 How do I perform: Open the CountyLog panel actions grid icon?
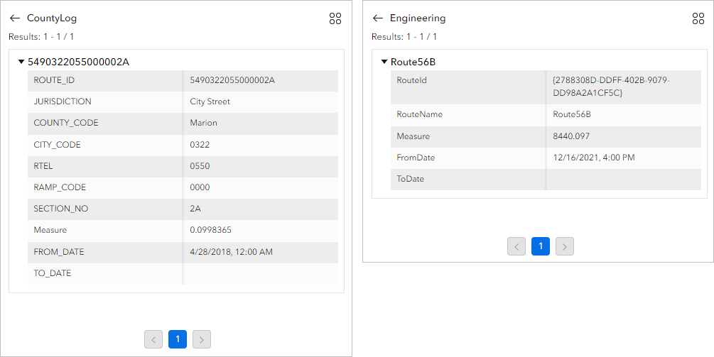335,19
